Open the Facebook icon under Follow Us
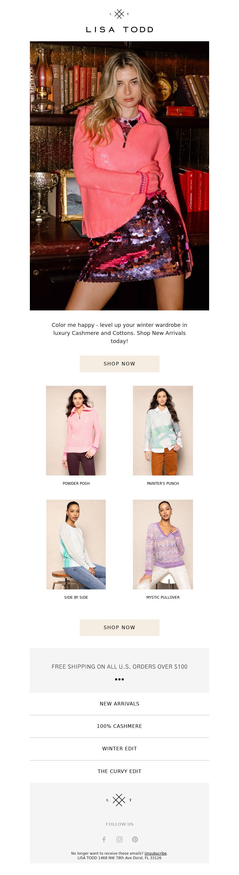The width and height of the screenshot is (239, 875). (104, 839)
